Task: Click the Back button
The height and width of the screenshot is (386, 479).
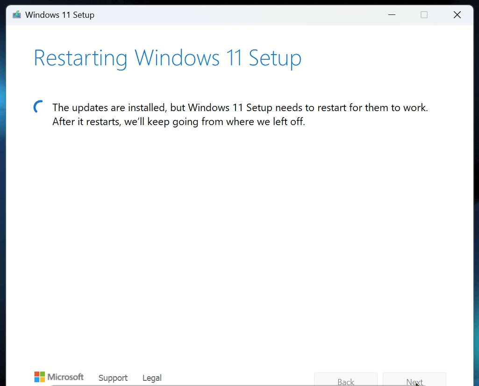Action: tap(346, 379)
